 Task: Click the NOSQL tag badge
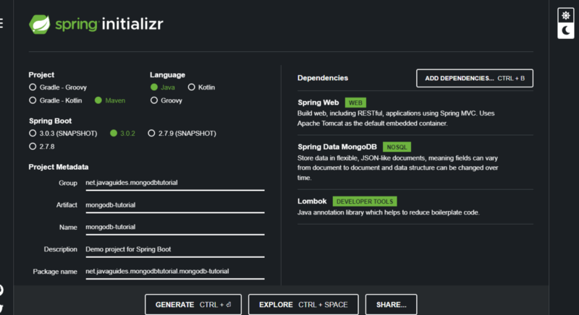397,147
